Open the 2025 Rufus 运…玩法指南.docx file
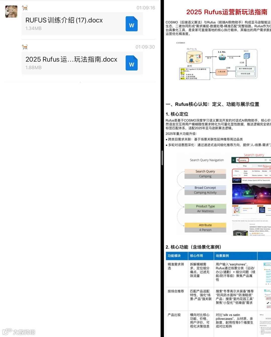This screenshot has height=337, width=271. [82, 63]
